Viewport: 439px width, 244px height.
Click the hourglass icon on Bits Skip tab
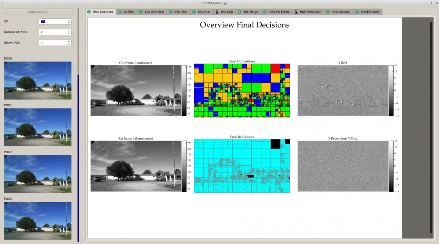pyautogui.click(x=217, y=12)
